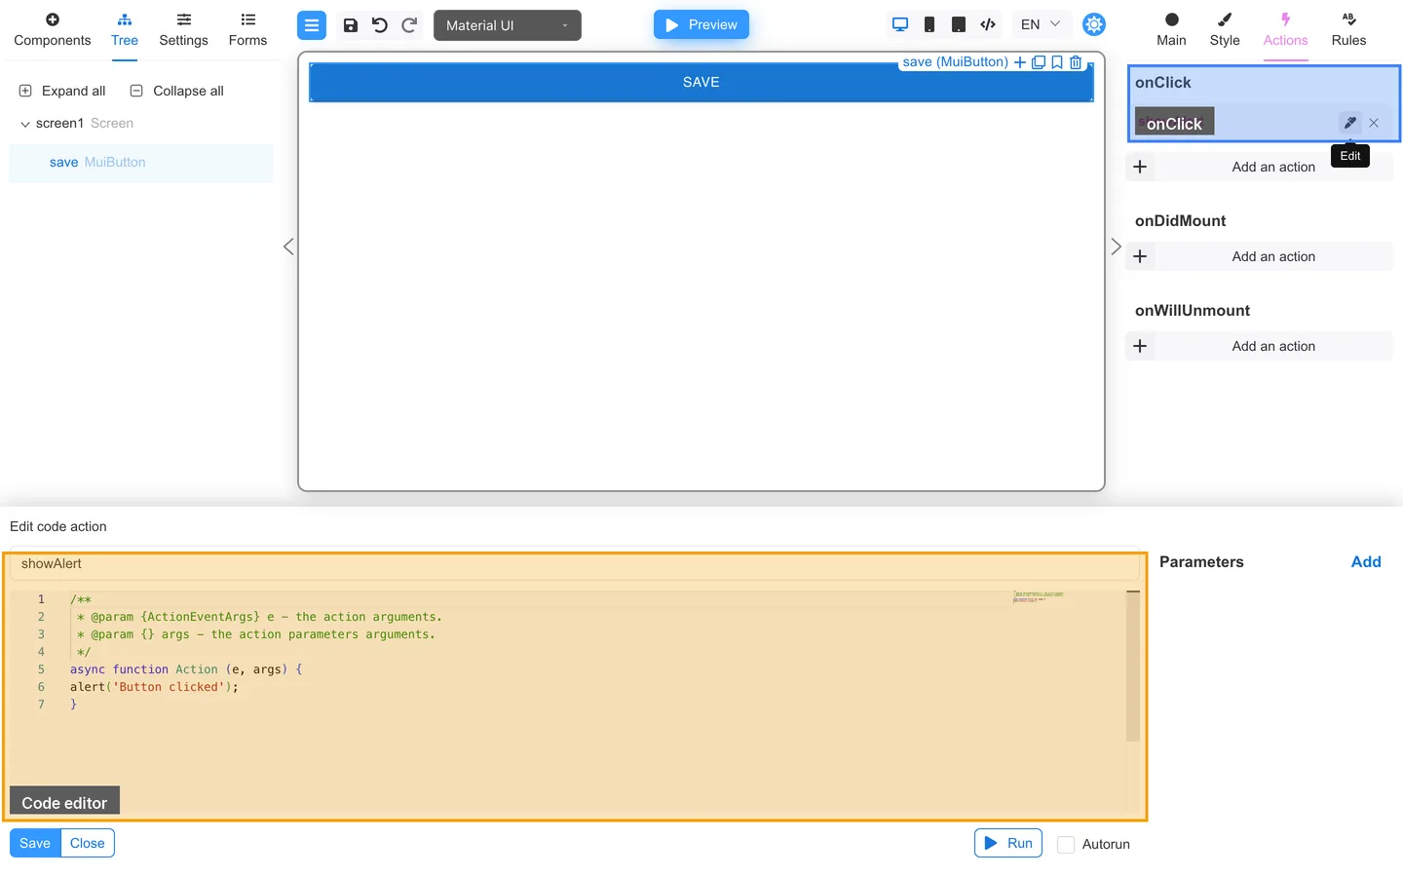Click Add link next to Parameters
Screen dimensions: 1403x877
(x=1366, y=562)
